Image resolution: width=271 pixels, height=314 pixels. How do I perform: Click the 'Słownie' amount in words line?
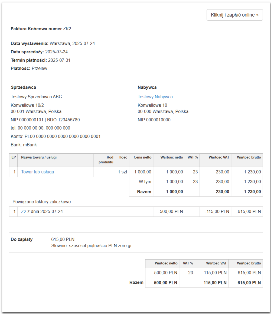(x=92, y=246)
